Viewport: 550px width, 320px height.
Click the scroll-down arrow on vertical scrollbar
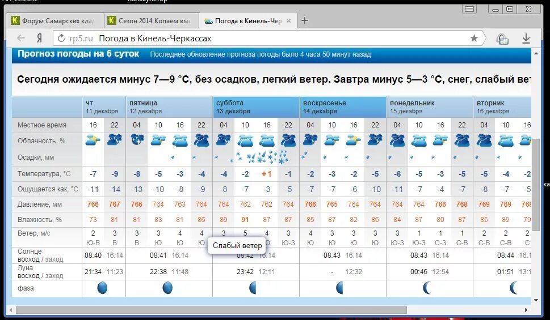(536, 300)
